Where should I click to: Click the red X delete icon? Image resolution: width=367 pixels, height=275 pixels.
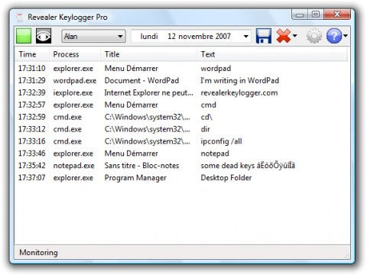coord(283,36)
